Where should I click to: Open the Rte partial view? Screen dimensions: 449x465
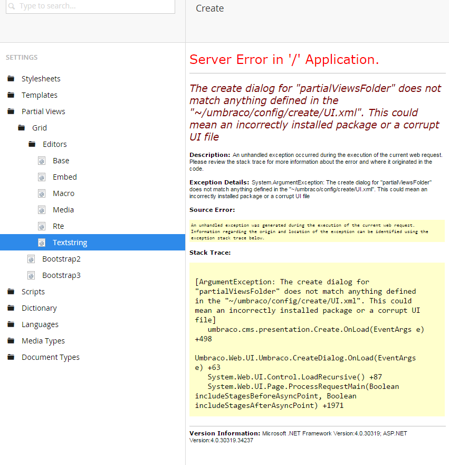[x=58, y=226]
